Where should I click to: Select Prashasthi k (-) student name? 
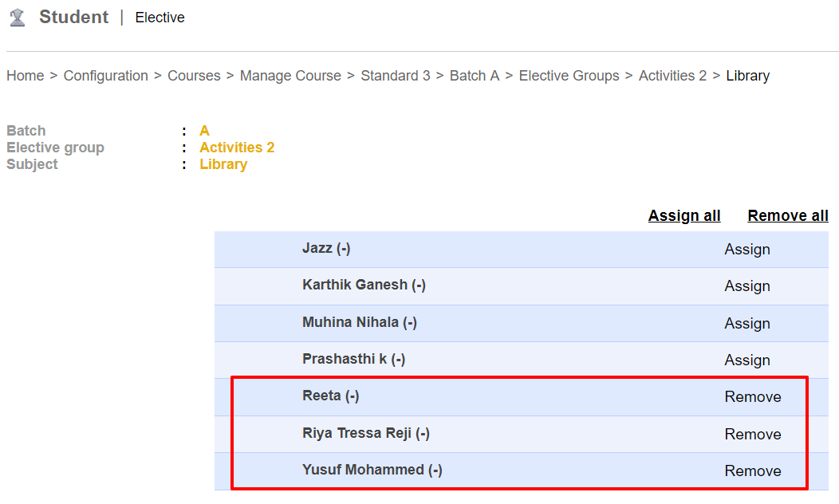353,359
